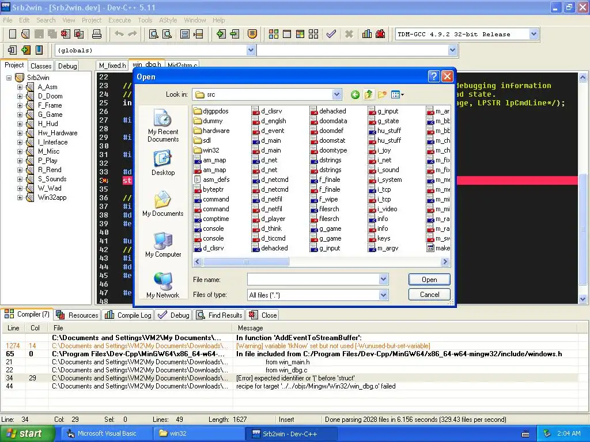Click the file list scroll right arrow

[x=445, y=262]
